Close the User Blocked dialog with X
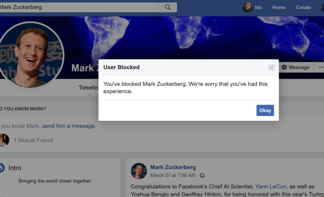The height and width of the screenshot is (197, 324). (272, 68)
